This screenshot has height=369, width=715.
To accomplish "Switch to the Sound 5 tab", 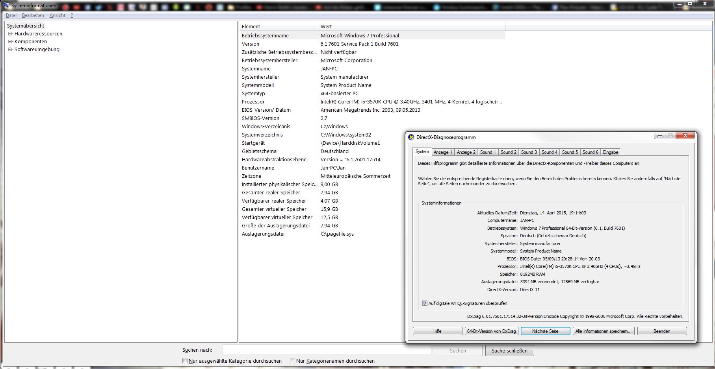I will pyautogui.click(x=570, y=152).
